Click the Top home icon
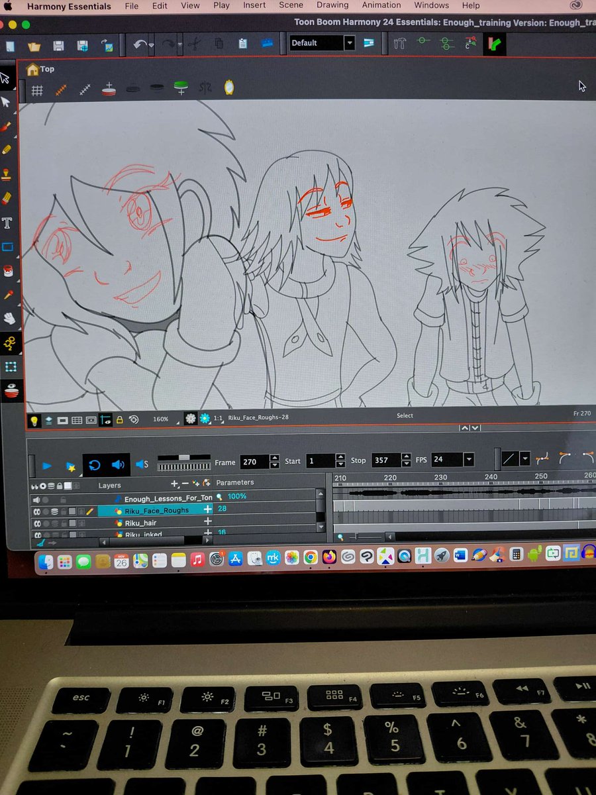The width and height of the screenshot is (596, 795). coord(32,69)
